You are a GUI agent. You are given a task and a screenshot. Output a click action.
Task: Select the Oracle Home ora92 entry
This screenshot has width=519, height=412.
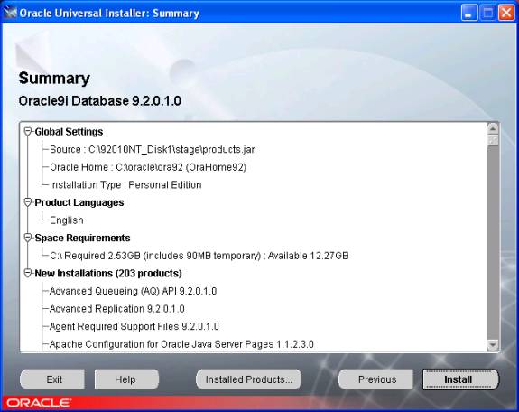pyautogui.click(x=148, y=167)
